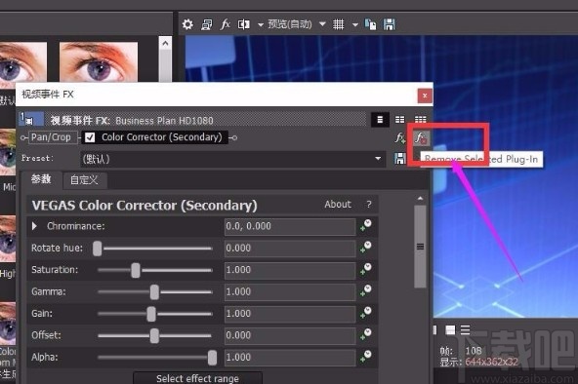Click Gain slider handle
Image resolution: width=578 pixels, height=384 pixels.
151,314
